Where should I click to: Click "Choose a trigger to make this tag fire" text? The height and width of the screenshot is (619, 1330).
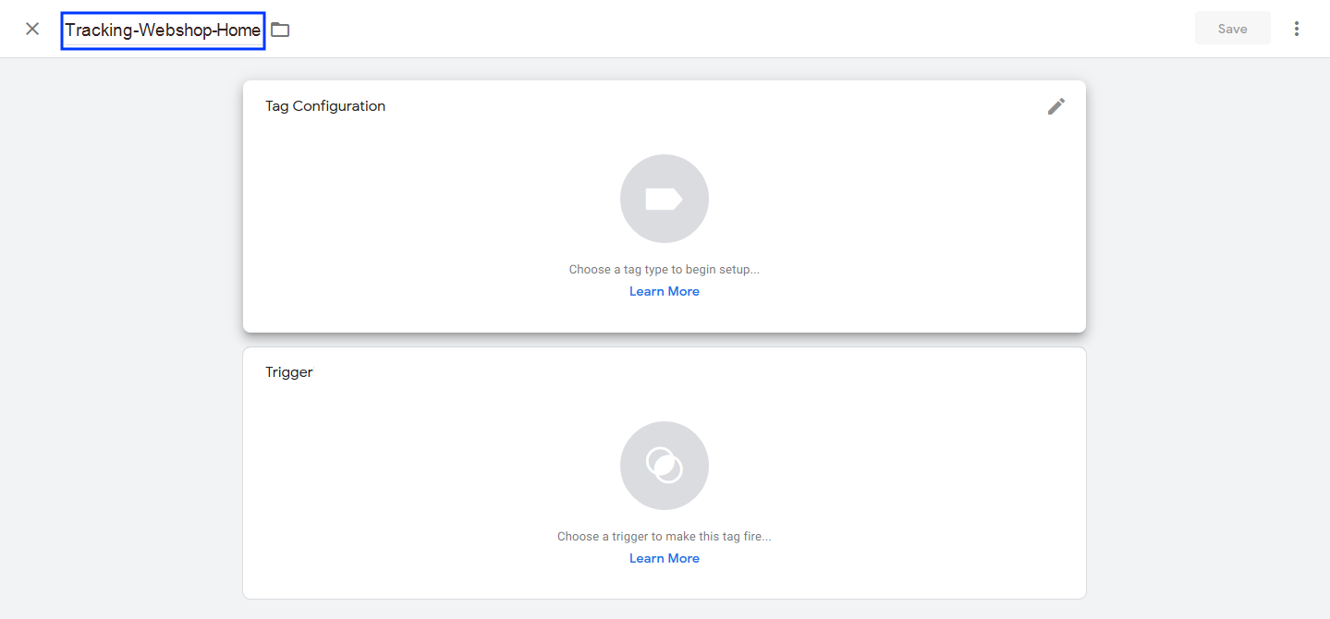point(664,537)
